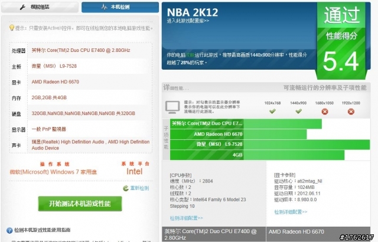Click the Core(TM)2 Duo CPU performance bar

tap(246, 124)
